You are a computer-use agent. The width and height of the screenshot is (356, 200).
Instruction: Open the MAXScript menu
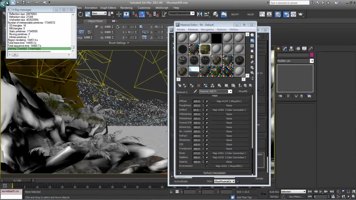(x=162, y=8)
